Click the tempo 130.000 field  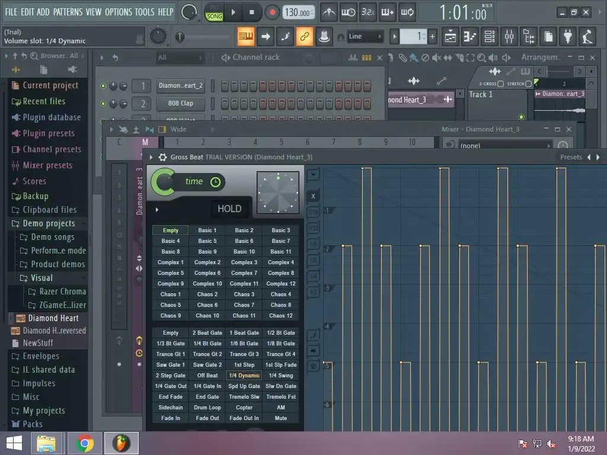click(x=299, y=12)
